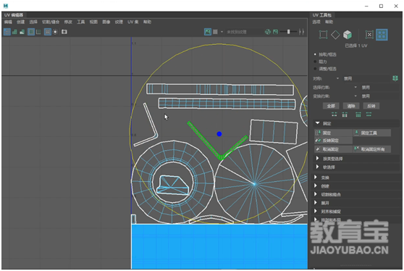Click the green shaded UV display icon
Viewport: 404px width, 271px height.
(14, 32)
